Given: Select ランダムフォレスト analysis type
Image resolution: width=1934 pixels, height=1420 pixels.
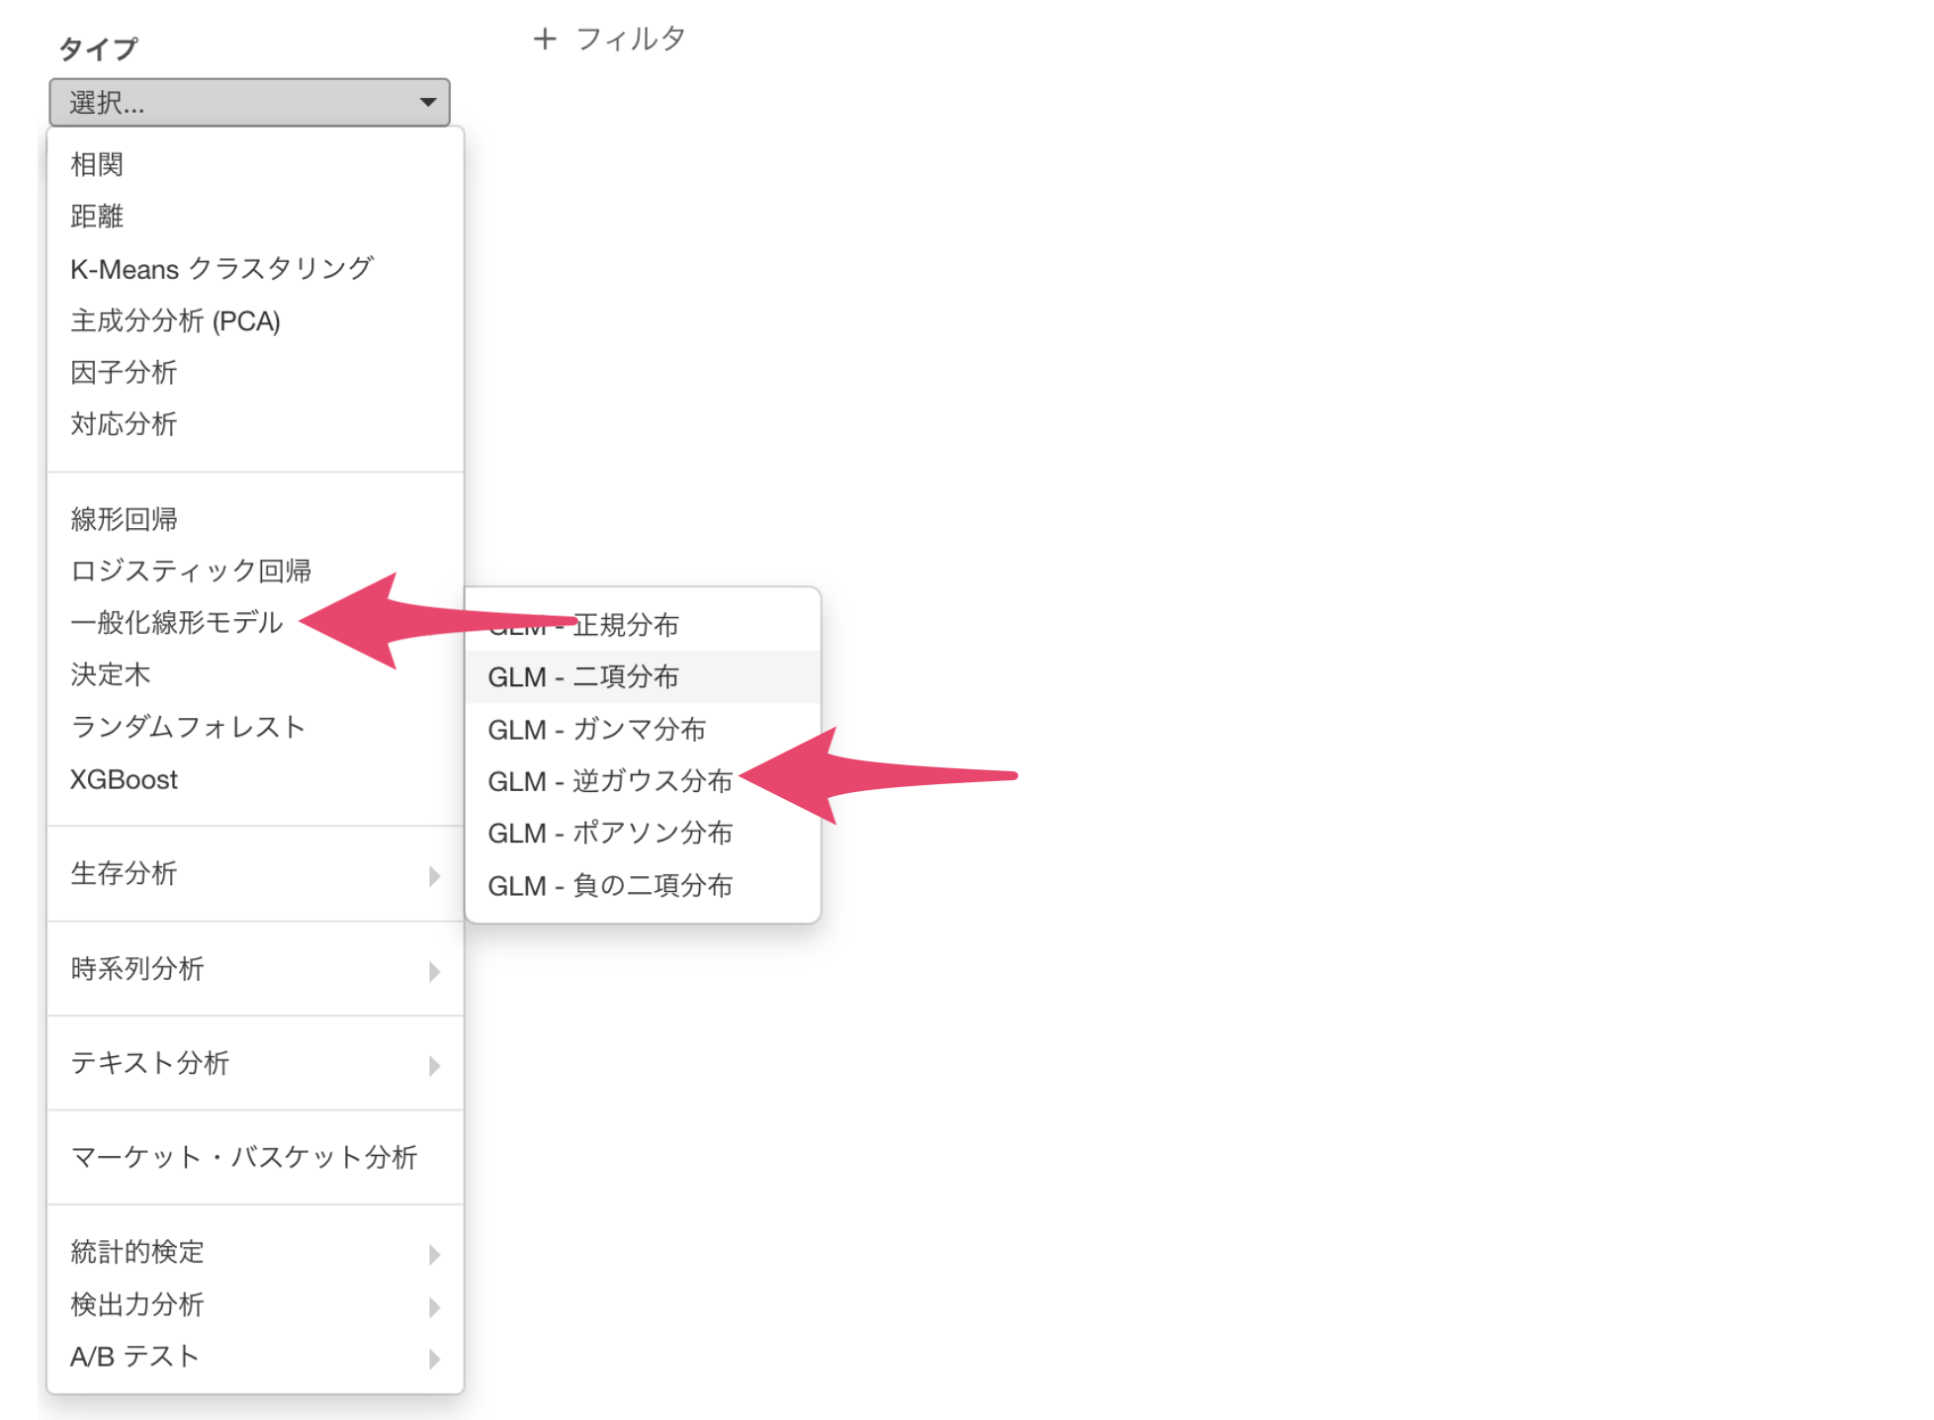Looking at the screenshot, I should point(255,727).
